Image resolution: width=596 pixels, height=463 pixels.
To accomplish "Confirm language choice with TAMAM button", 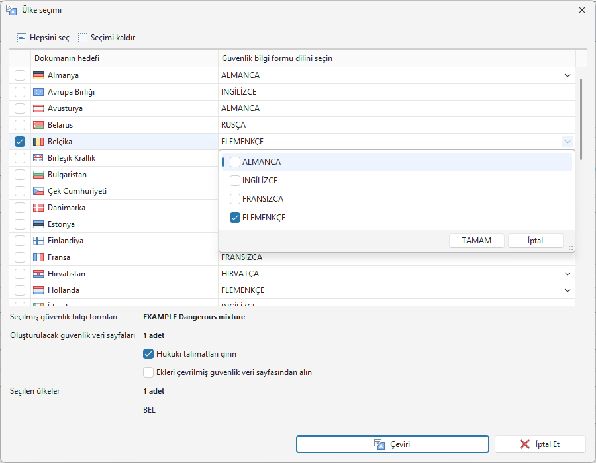I will click(x=477, y=241).
